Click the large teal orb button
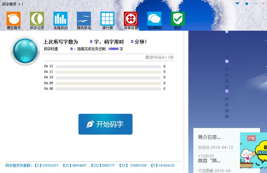The width and height of the screenshot is (267, 173). coord(25,51)
